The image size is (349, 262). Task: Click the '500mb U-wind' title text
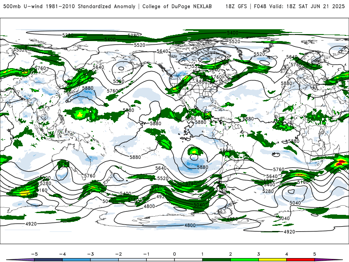tap(23, 6)
